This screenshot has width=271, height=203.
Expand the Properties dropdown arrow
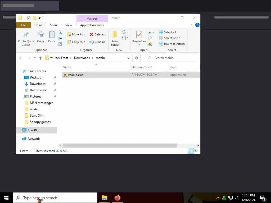pyautogui.click(x=139, y=45)
